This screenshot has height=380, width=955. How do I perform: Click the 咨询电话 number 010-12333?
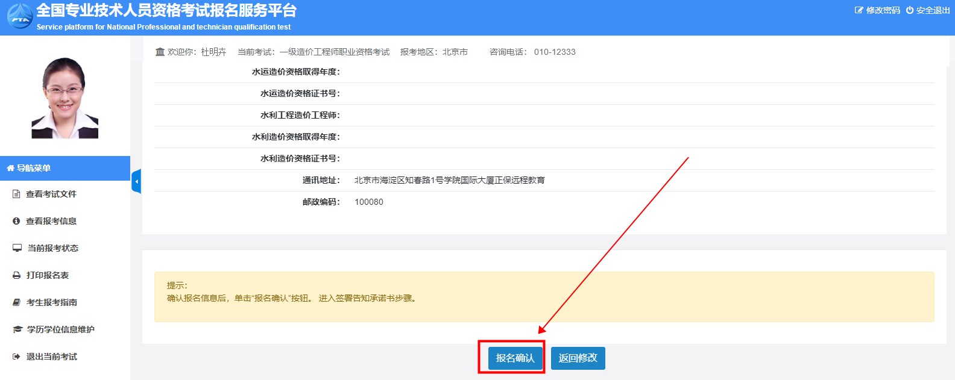tap(554, 52)
